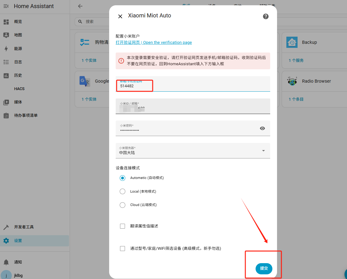Click the verification code input field

193,84
